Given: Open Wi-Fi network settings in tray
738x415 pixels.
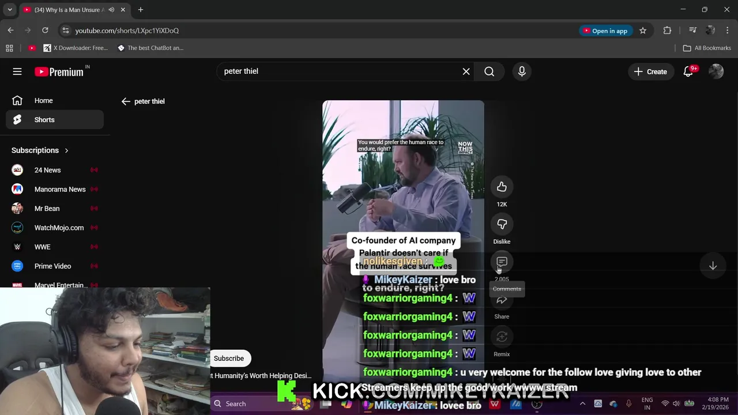Looking at the screenshot, I should 665,404.
